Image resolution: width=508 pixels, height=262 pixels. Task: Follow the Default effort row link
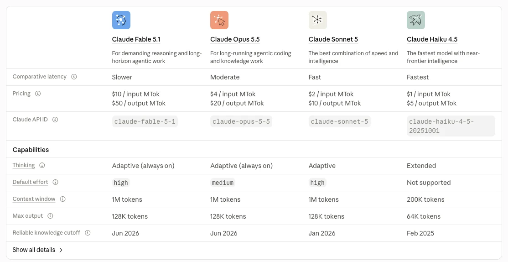30,182
